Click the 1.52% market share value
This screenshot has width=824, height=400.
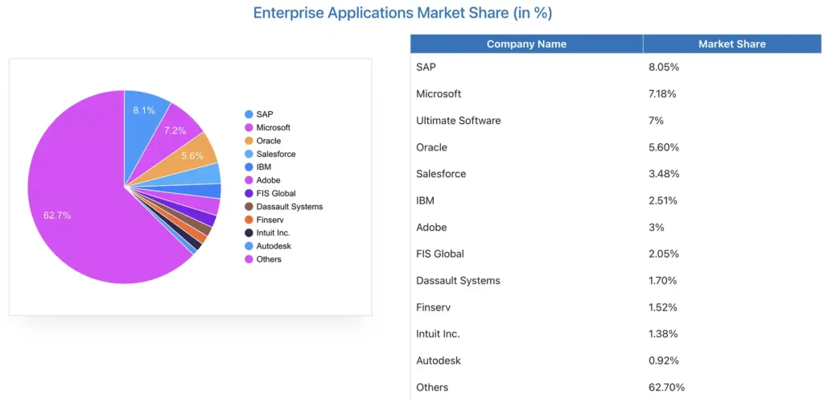tap(663, 307)
